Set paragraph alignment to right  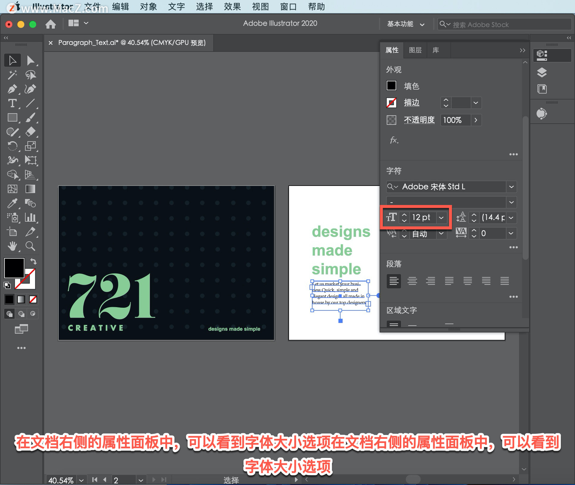pos(431,281)
